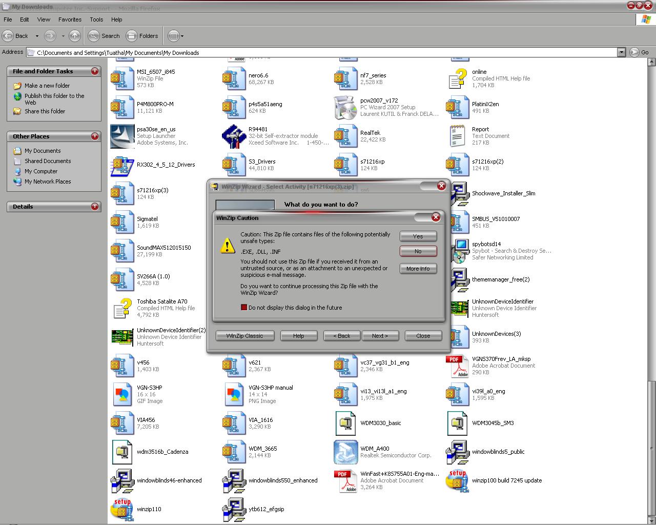Toggle the Folders pane button

pos(142,36)
